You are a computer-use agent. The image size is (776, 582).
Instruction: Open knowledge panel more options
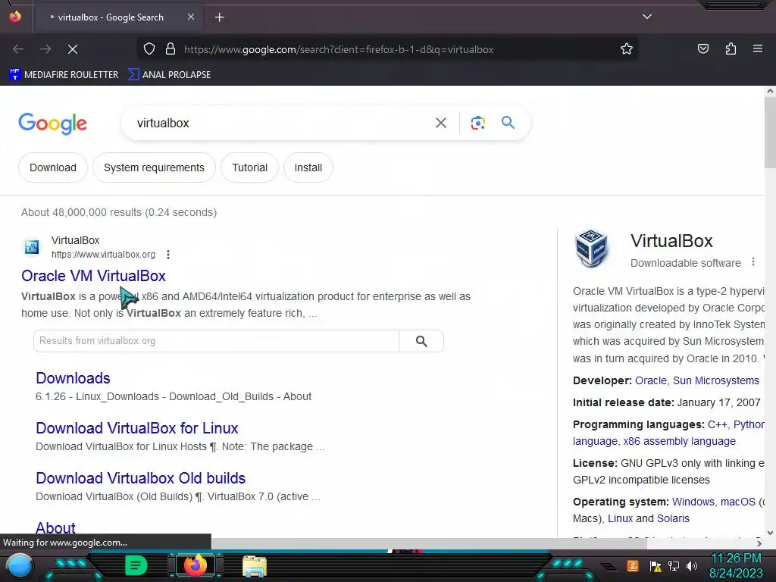pyautogui.click(x=753, y=261)
